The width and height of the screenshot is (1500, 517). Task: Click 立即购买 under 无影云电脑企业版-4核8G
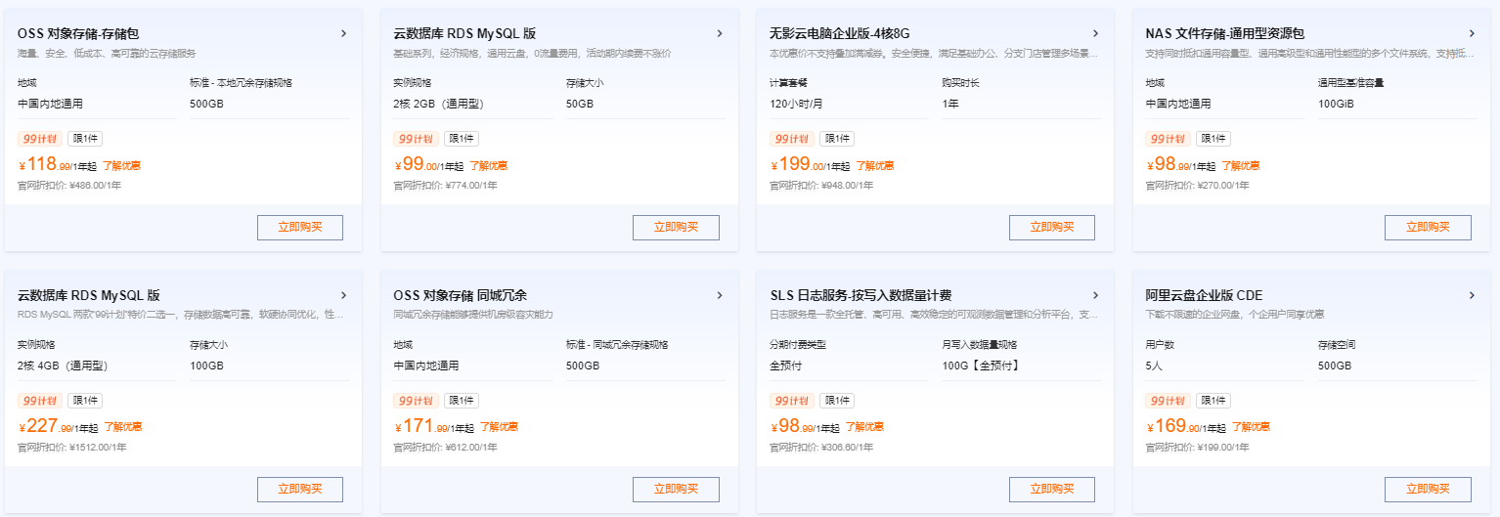pos(1051,228)
